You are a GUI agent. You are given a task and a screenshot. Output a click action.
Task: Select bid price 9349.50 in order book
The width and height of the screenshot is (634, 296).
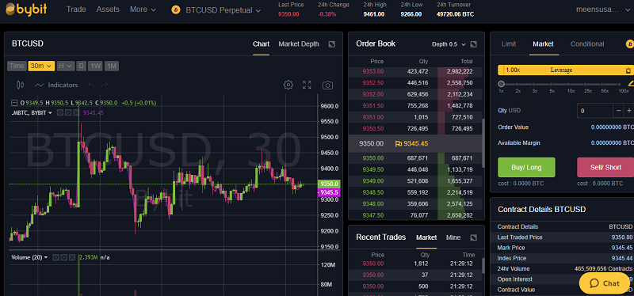point(373,169)
